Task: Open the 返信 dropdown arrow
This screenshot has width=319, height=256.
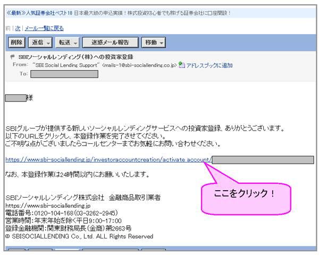Action: (x=48, y=43)
